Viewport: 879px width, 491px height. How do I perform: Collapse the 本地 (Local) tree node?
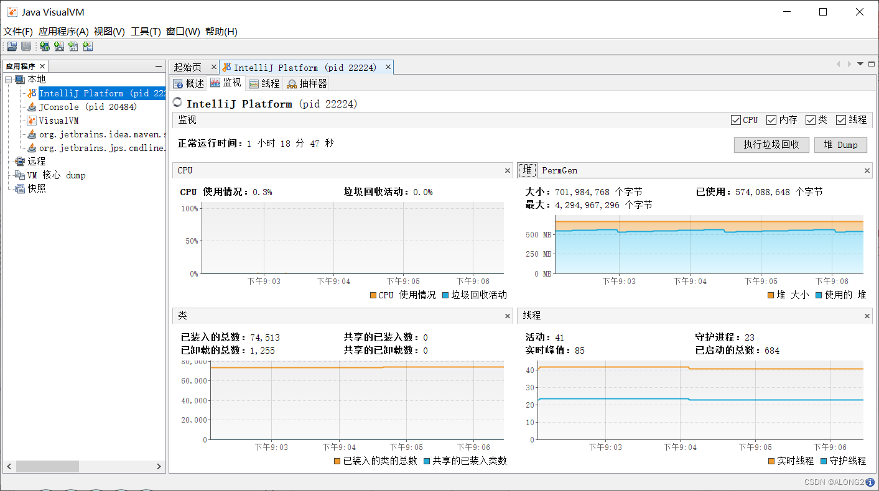(9, 80)
